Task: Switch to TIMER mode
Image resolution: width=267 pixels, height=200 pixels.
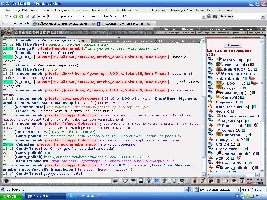Action: [259, 183]
